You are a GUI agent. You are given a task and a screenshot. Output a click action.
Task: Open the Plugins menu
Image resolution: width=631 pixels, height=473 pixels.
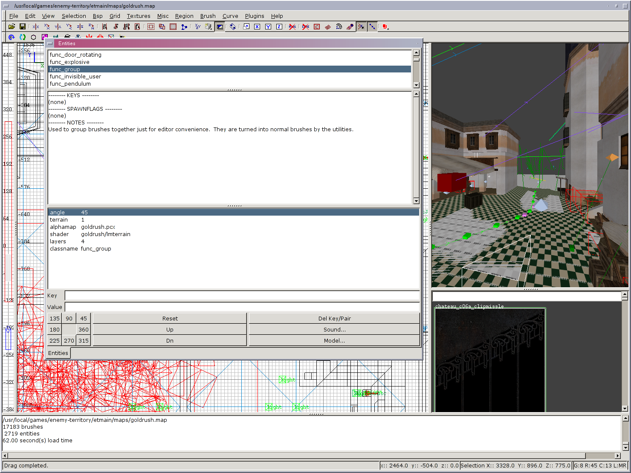tap(255, 16)
